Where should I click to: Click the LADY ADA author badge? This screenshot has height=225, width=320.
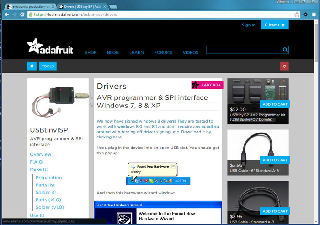(x=207, y=85)
